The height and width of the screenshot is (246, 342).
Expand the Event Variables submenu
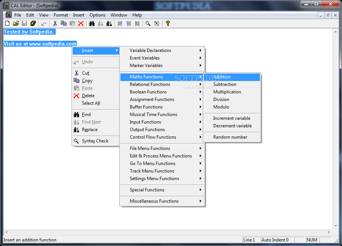[162, 58]
